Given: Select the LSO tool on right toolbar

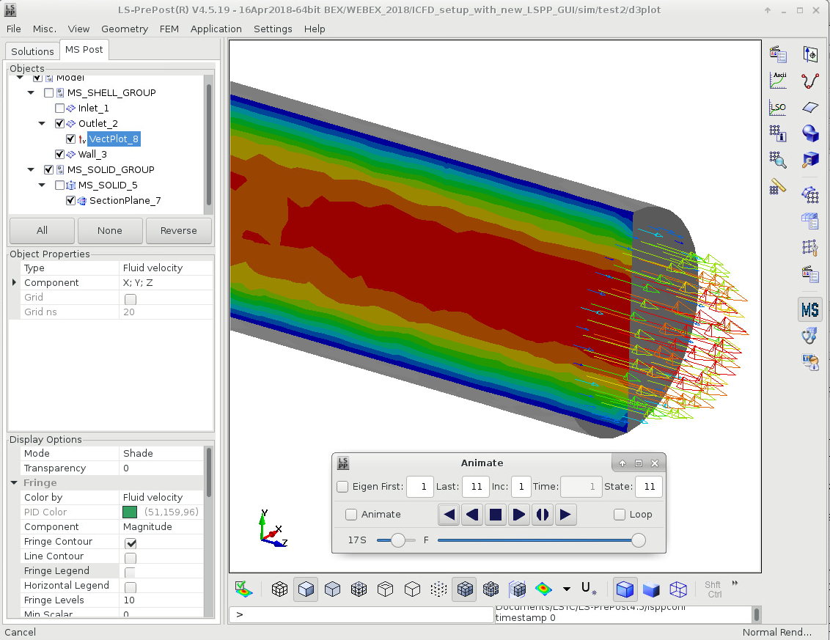Looking at the screenshot, I should click(x=778, y=107).
